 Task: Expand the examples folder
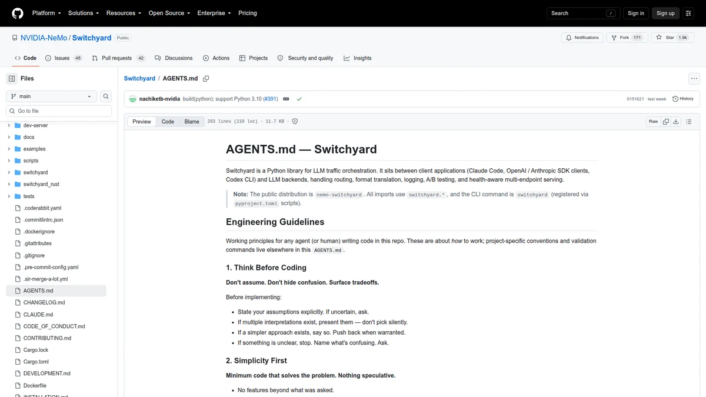click(x=9, y=149)
